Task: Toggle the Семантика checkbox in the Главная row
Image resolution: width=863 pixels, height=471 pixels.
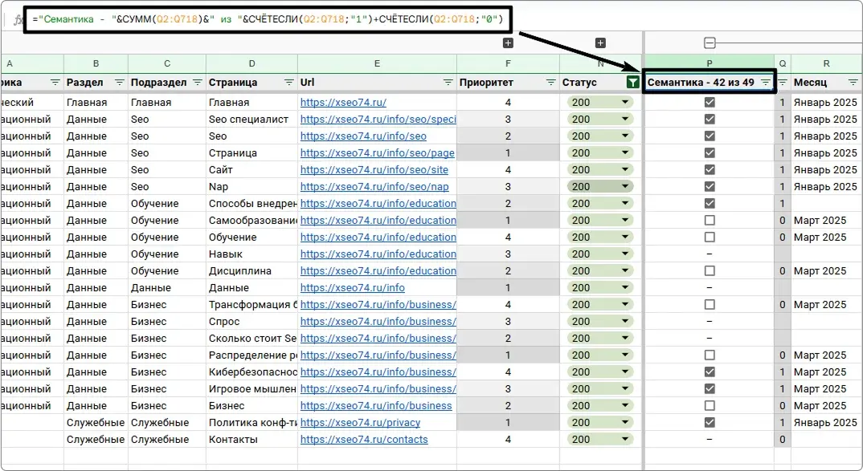Action: point(710,102)
